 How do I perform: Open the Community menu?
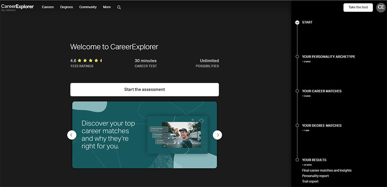click(x=88, y=7)
